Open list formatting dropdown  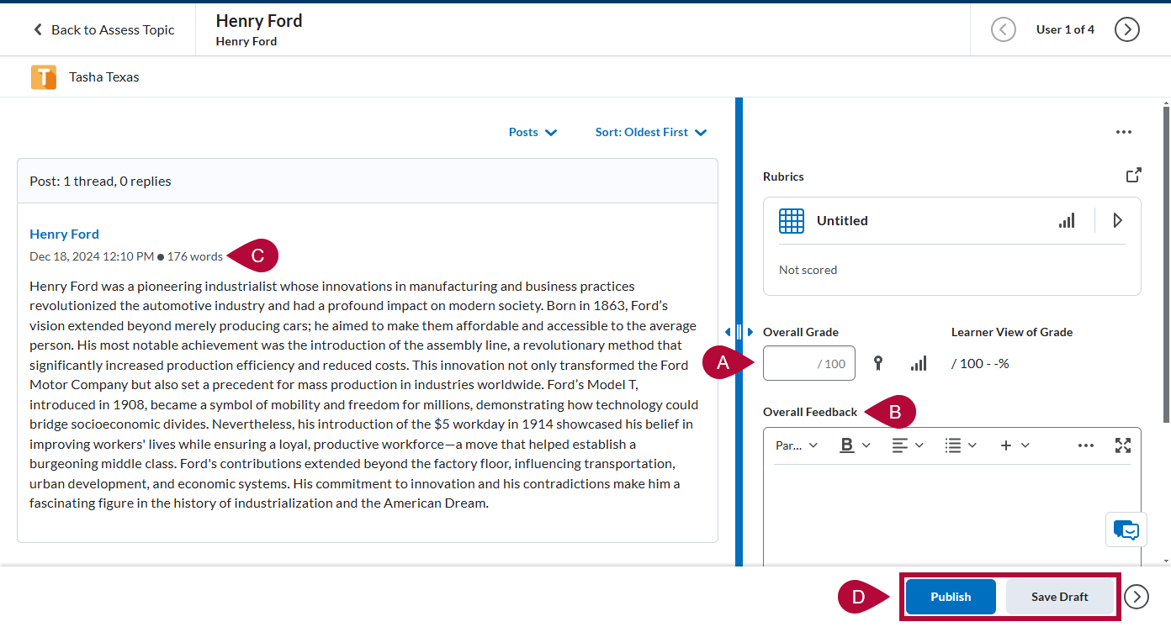point(961,445)
